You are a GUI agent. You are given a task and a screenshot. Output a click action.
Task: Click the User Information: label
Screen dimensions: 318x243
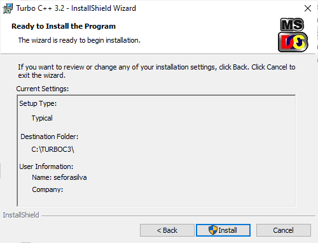46,166
